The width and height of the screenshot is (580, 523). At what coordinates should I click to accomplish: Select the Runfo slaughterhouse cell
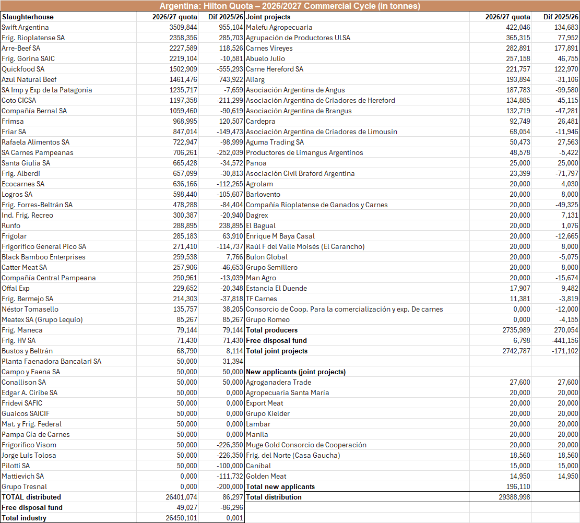68,225
